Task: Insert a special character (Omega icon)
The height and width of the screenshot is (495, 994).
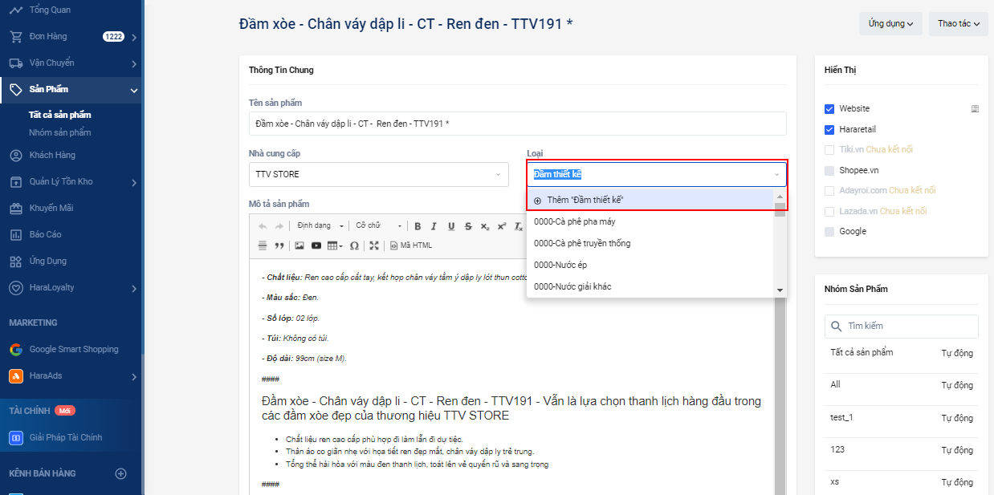Action: click(x=354, y=245)
